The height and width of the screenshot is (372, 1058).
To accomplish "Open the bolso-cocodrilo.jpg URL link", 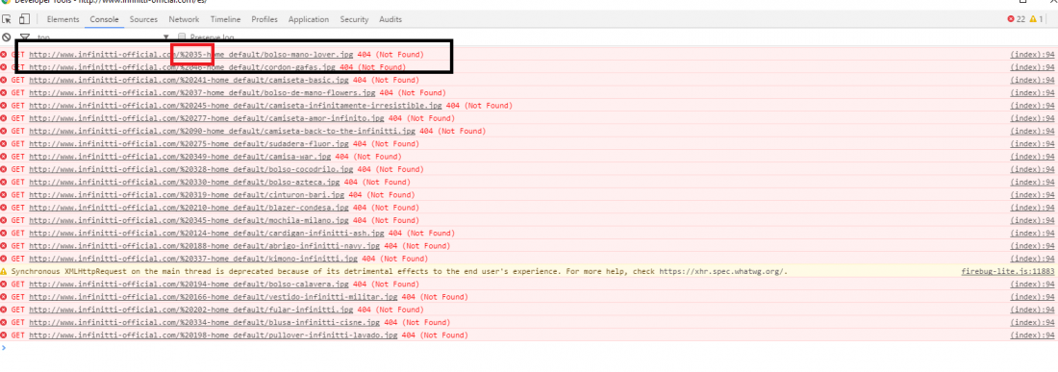I will (x=191, y=169).
